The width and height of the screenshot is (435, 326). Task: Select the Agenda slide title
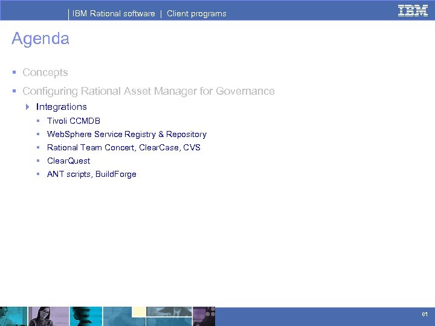40,39
